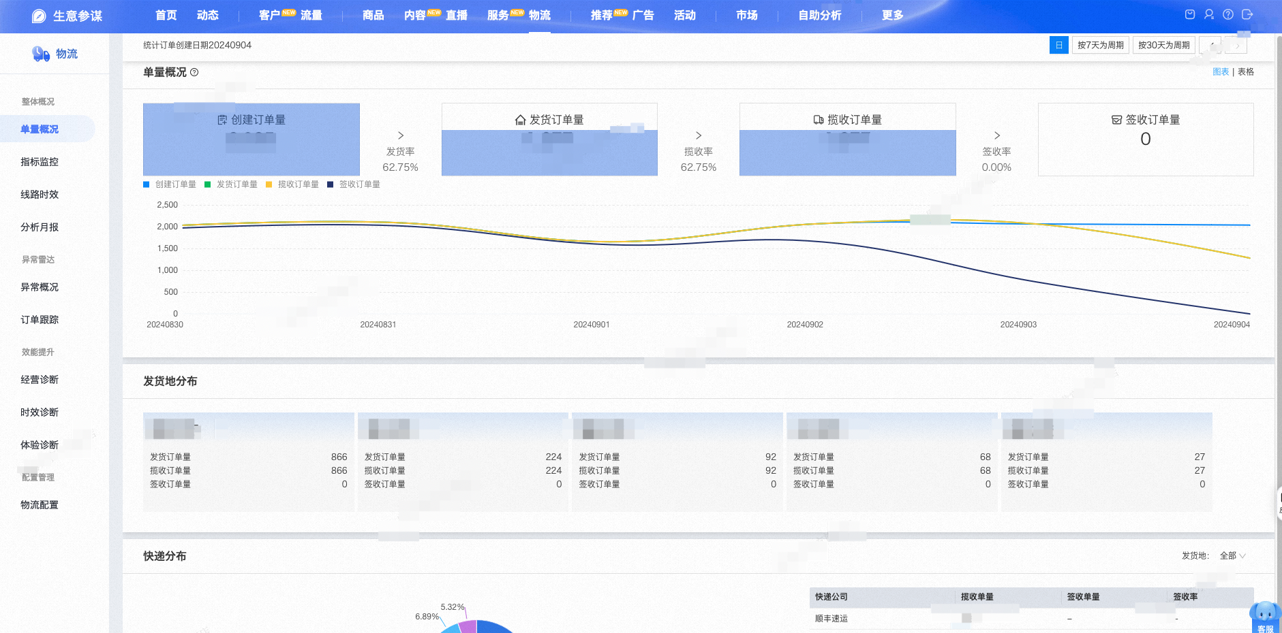Toggle 揽收订单量 legend series
This screenshot has height=633, width=1282.
[292, 184]
